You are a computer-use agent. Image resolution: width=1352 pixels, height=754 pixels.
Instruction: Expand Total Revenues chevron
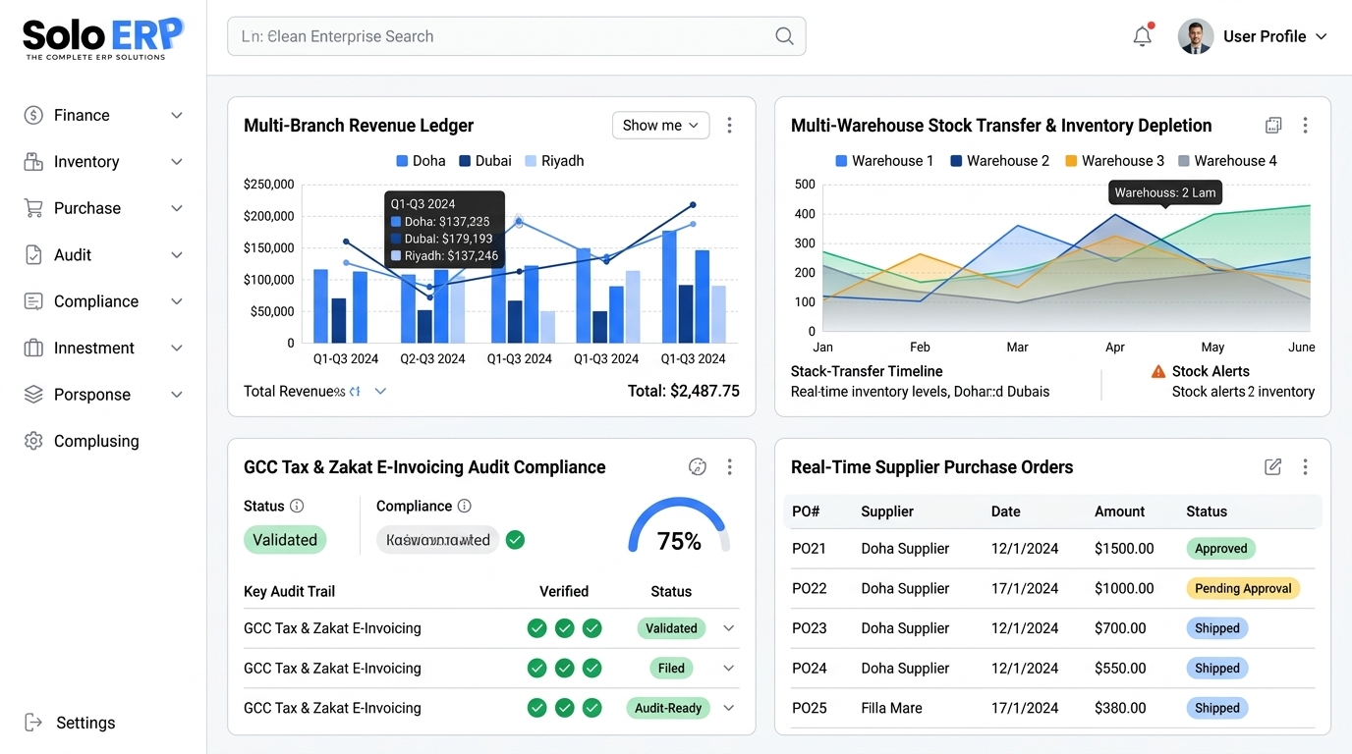pyautogui.click(x=380, y=392)
